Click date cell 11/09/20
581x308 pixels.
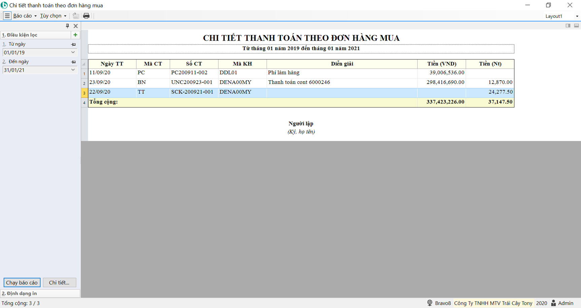click(112, 73)
